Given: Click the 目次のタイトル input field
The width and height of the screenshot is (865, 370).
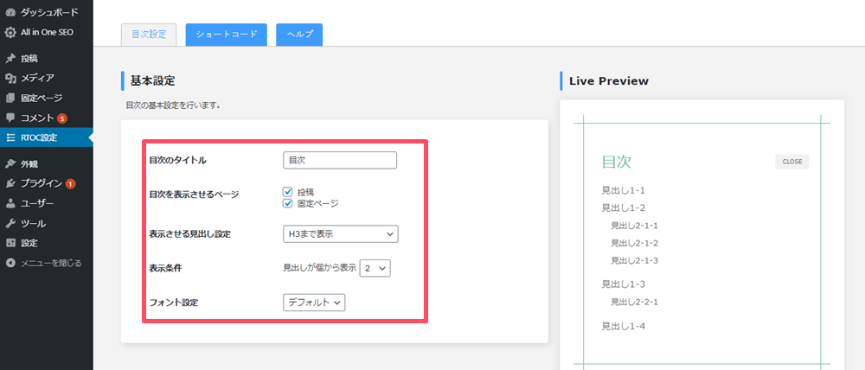Looking at the screenshot, I should coord(340,161).
